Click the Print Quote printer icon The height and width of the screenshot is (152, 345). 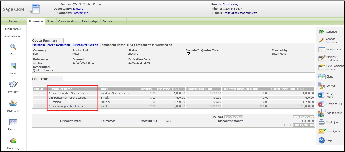[321, 122]
